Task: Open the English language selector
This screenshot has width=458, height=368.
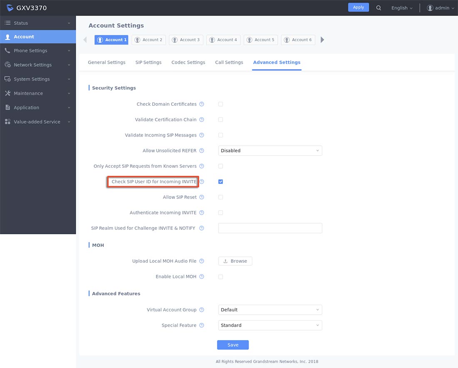Action: [x=402, y=8]
